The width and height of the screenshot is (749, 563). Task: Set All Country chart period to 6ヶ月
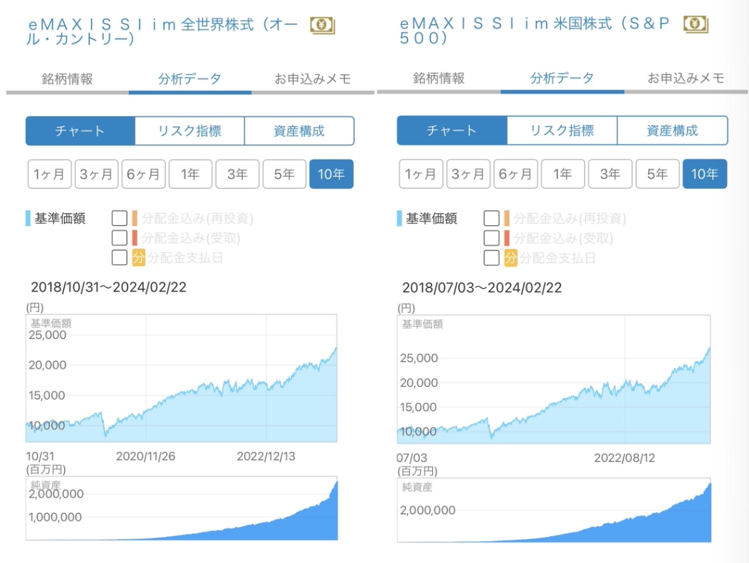click(x=143, y=174)
